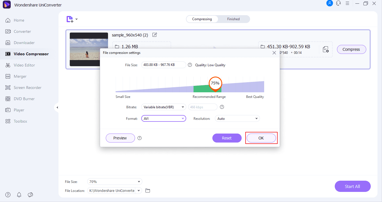Collapse the left sidebar panel
Viewport: 382px width, 202px height.
tap(57, 107)
